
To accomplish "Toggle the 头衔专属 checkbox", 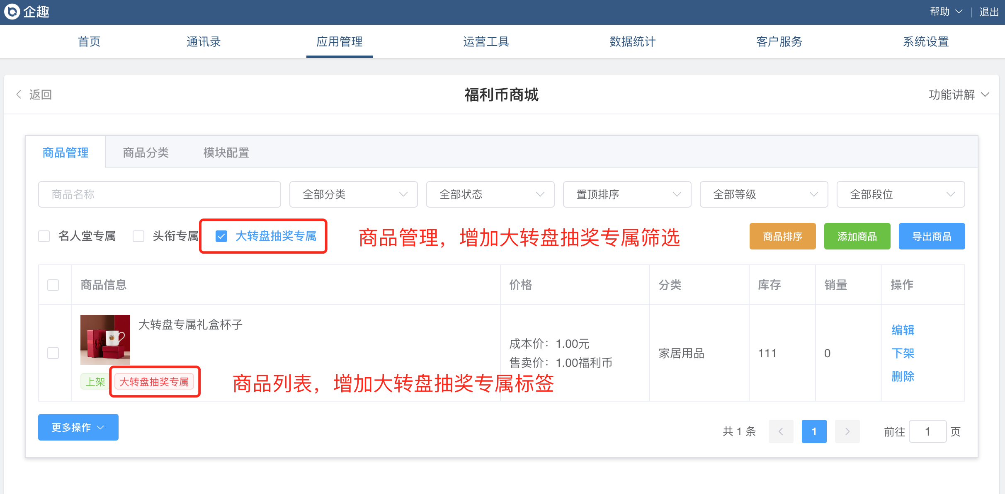I will click(x=138, y=236).
